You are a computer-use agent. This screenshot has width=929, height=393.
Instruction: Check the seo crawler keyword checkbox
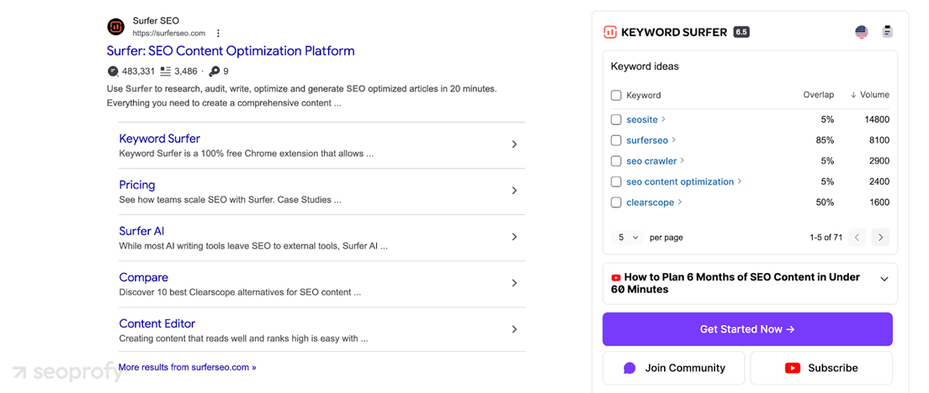(x=616, y=160)
